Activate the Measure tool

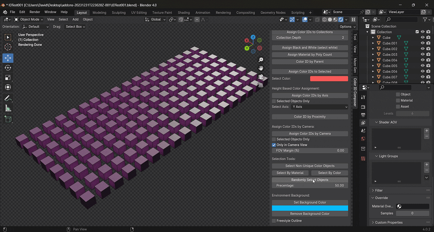[8, 108]
